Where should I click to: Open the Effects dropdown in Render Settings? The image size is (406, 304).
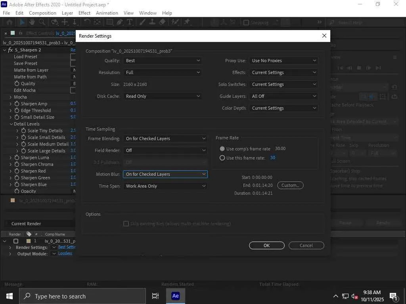click(x=284, y=72)
